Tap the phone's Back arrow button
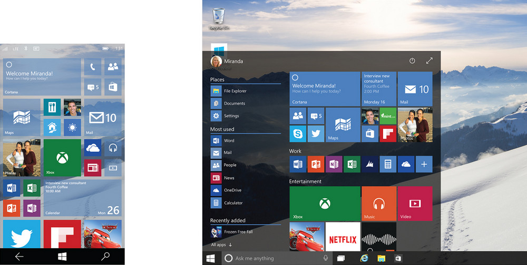The height and width of the screenshot is (265, 527). pos(19,257)
